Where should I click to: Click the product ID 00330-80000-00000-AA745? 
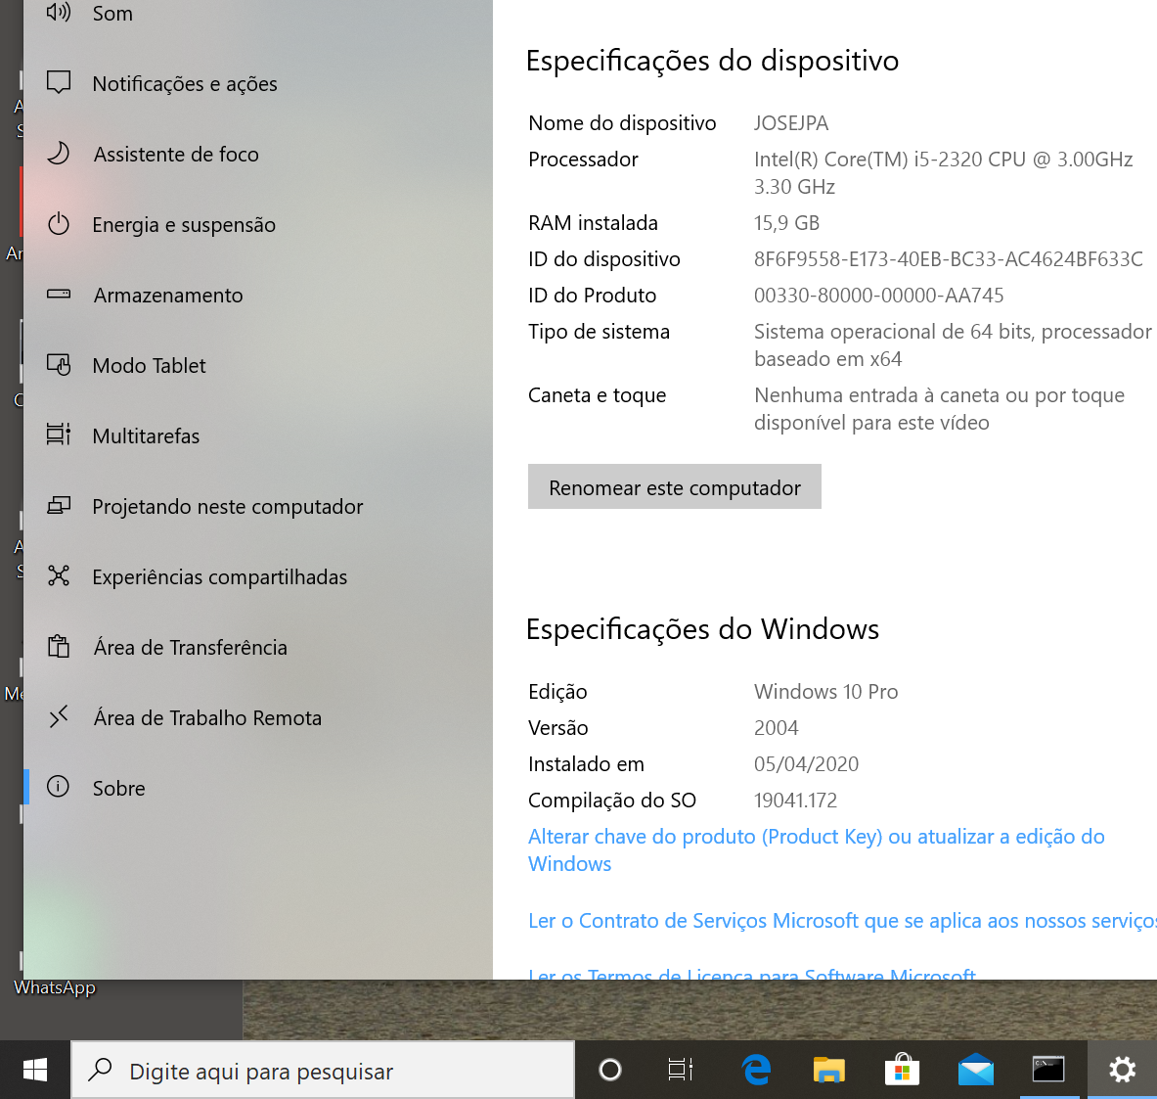(879, 295)
